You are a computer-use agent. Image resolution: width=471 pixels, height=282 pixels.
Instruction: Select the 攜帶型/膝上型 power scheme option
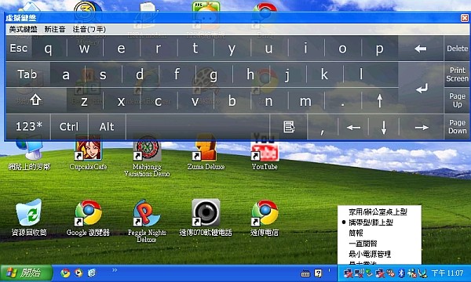(x=371, y=222)
